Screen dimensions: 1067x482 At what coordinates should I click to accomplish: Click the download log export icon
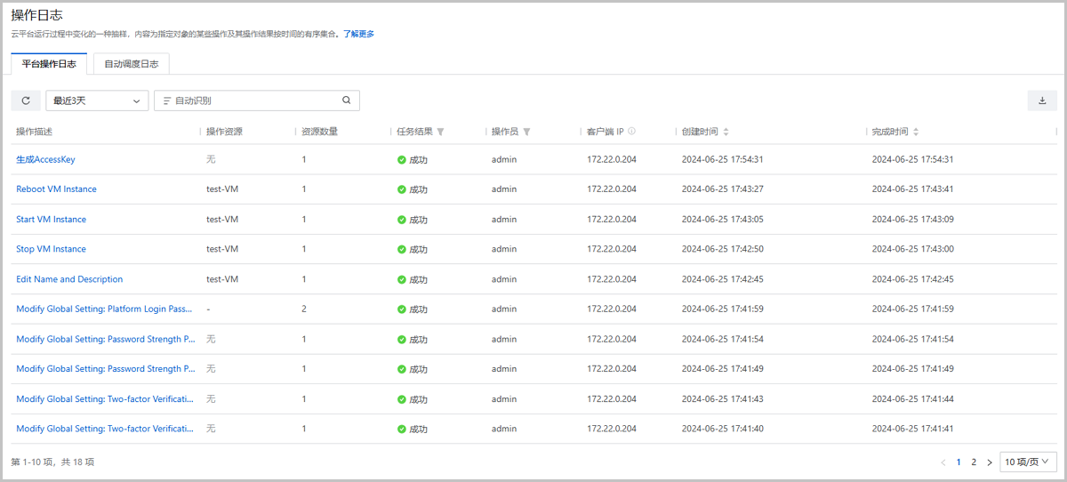(x=1041, y=100)
